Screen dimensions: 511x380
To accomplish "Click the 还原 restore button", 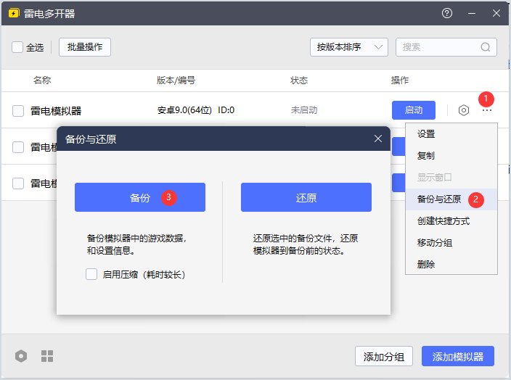I will coord(306,197).
